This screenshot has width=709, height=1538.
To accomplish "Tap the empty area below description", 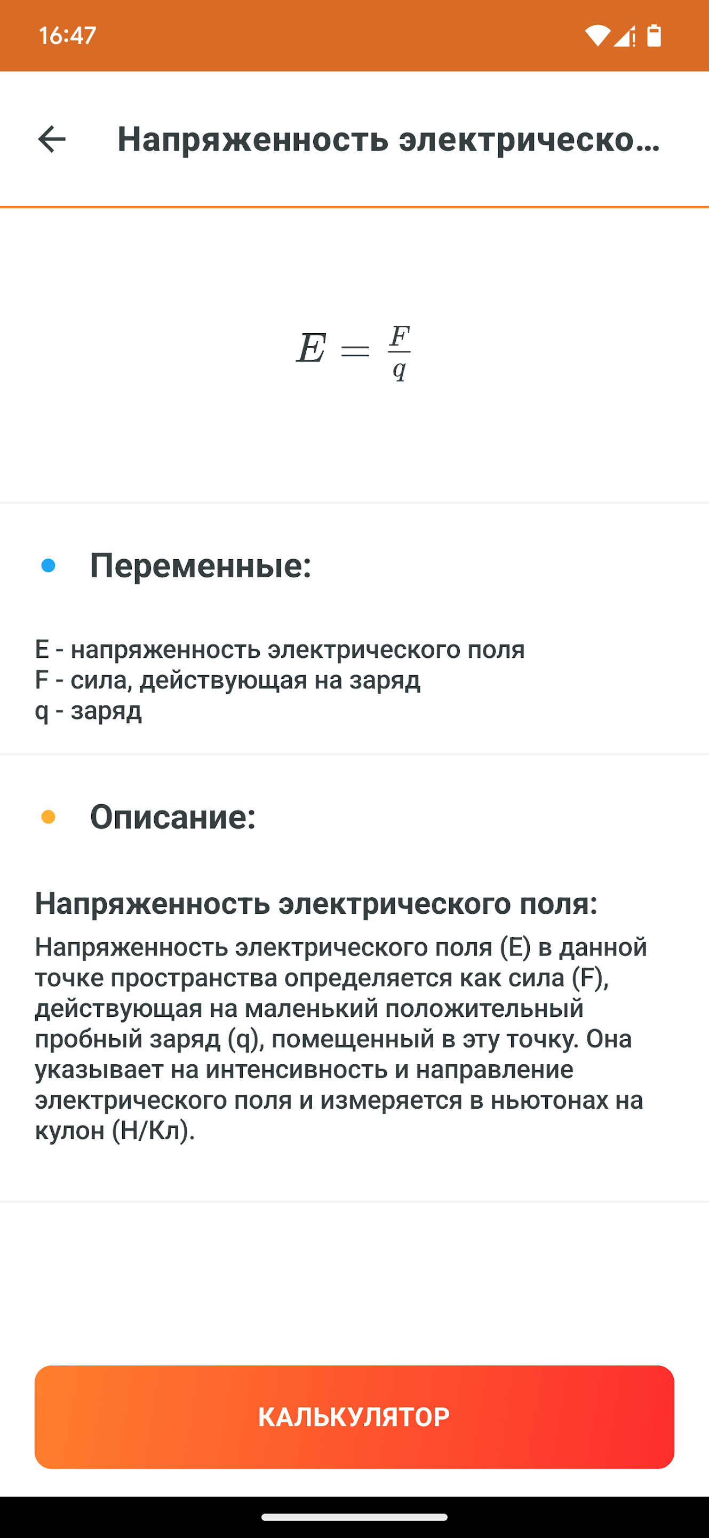I will pyautogui.click(x=354, y=1266).
